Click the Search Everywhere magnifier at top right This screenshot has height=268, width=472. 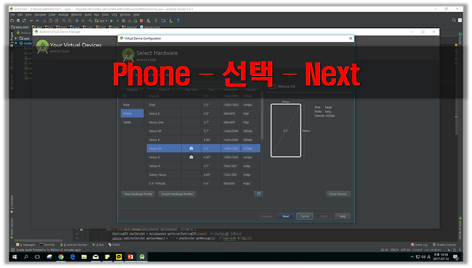[454, 20]
